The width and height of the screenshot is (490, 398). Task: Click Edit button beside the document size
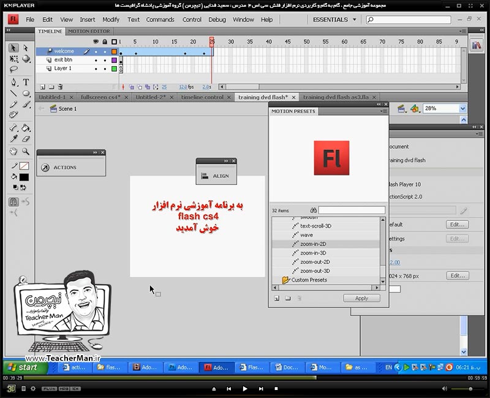[458, 276]
